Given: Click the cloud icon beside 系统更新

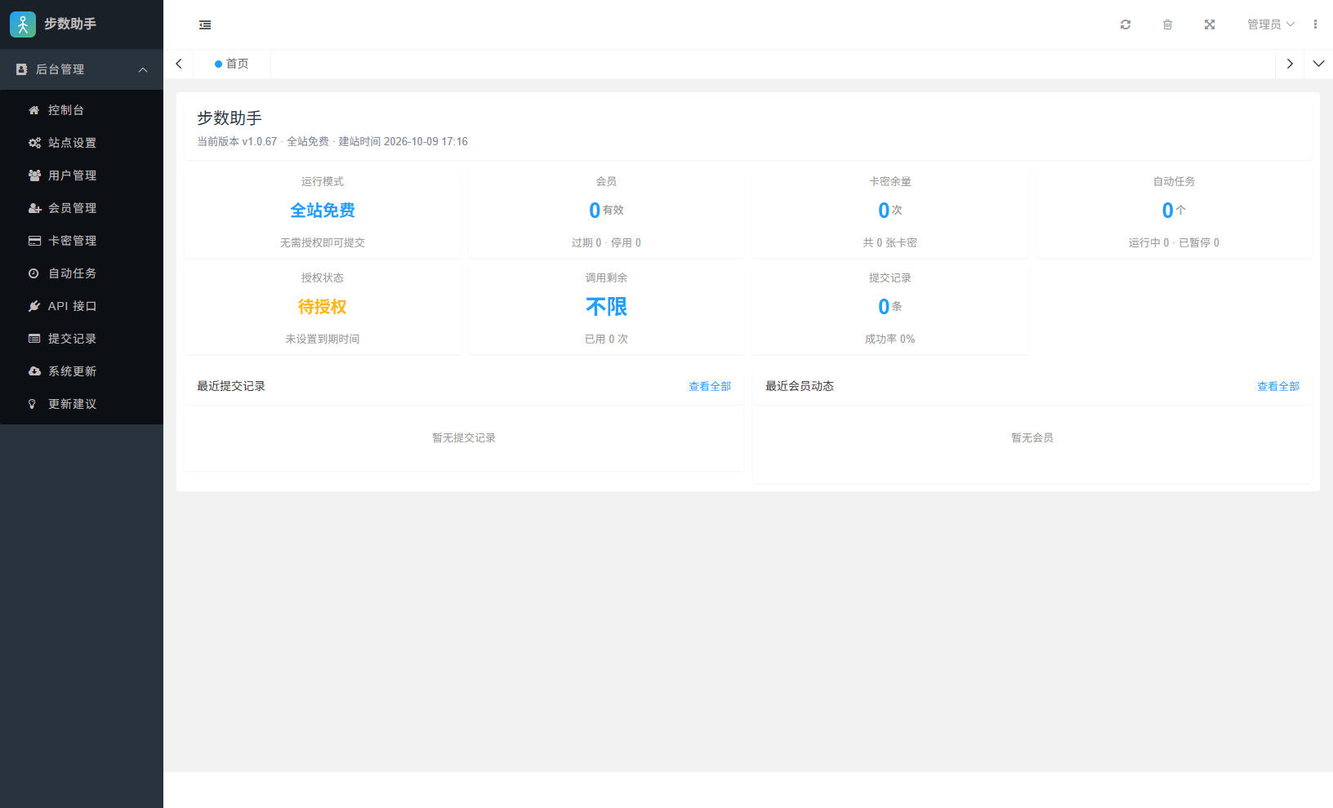Looking at the screenshot, I should click(x=34, y=371).
